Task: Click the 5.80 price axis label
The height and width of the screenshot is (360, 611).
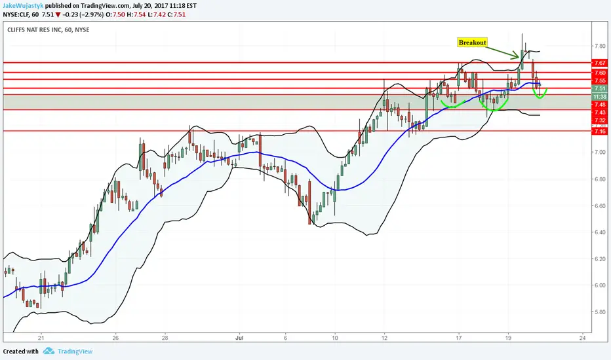Action: point(600,312)
